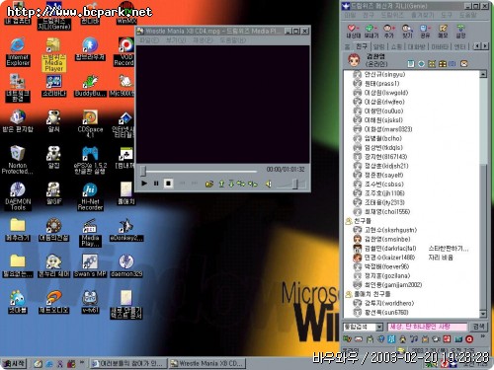The height and width of the screenshot is (370, 494).
Task: Open the 보기 menu in Media Player
Action: pyautogui.click(x=176, y=40)
